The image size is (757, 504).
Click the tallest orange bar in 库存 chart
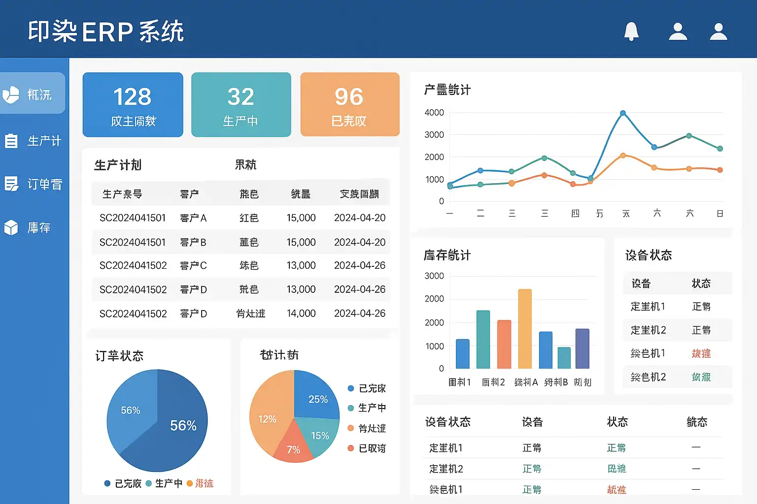tap(525, 329)
